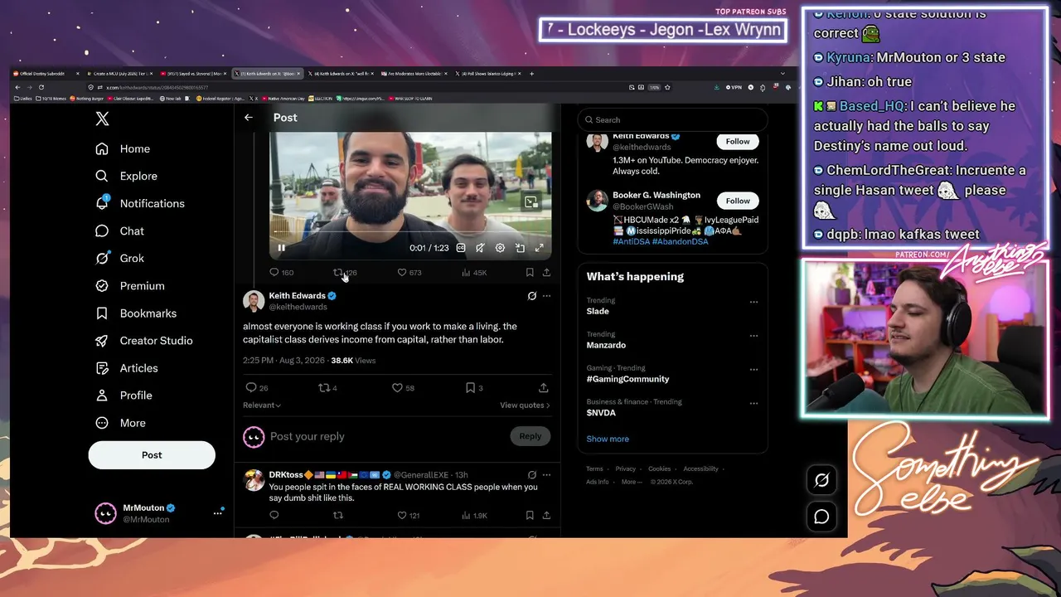Open options for the Slade trend

[x=753, y=302]
